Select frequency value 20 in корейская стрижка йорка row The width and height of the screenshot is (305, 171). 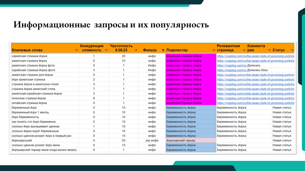coord(124,56)
